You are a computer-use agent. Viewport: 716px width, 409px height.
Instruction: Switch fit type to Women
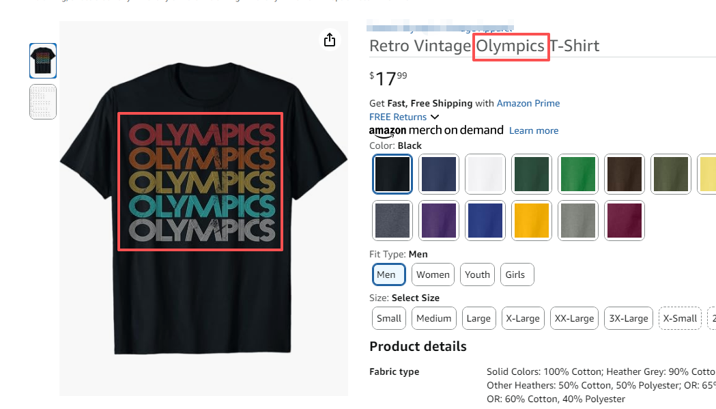433,274
